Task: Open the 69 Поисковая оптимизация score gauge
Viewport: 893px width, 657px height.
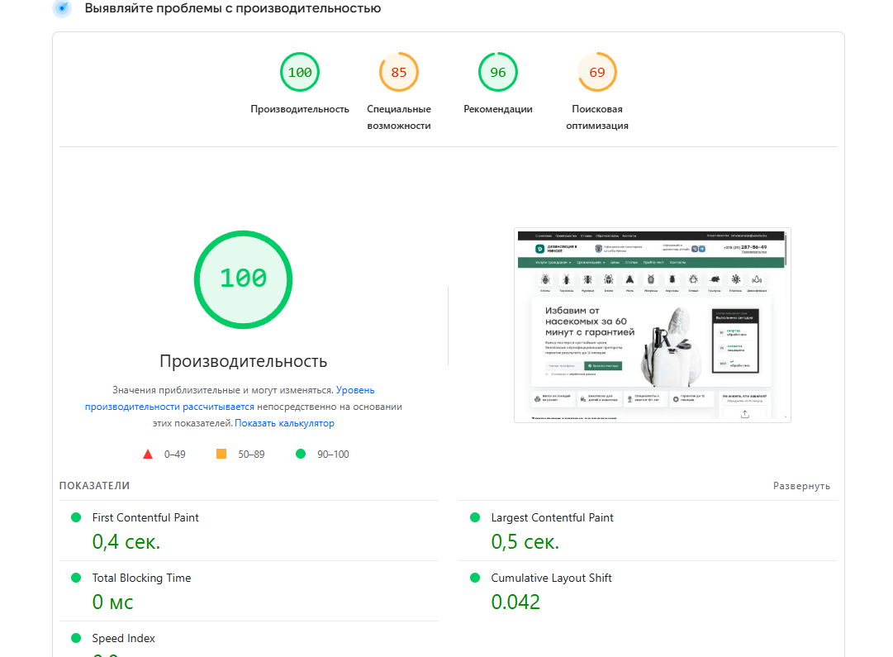Action: [x=597, y=73]
